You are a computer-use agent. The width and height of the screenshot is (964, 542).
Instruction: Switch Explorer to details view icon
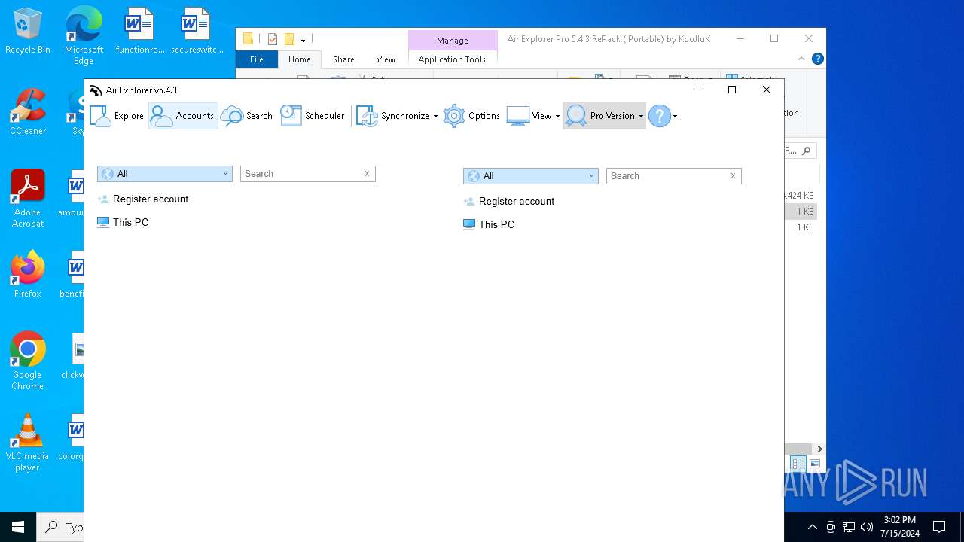pyautogui.click(x=798, y=464)
